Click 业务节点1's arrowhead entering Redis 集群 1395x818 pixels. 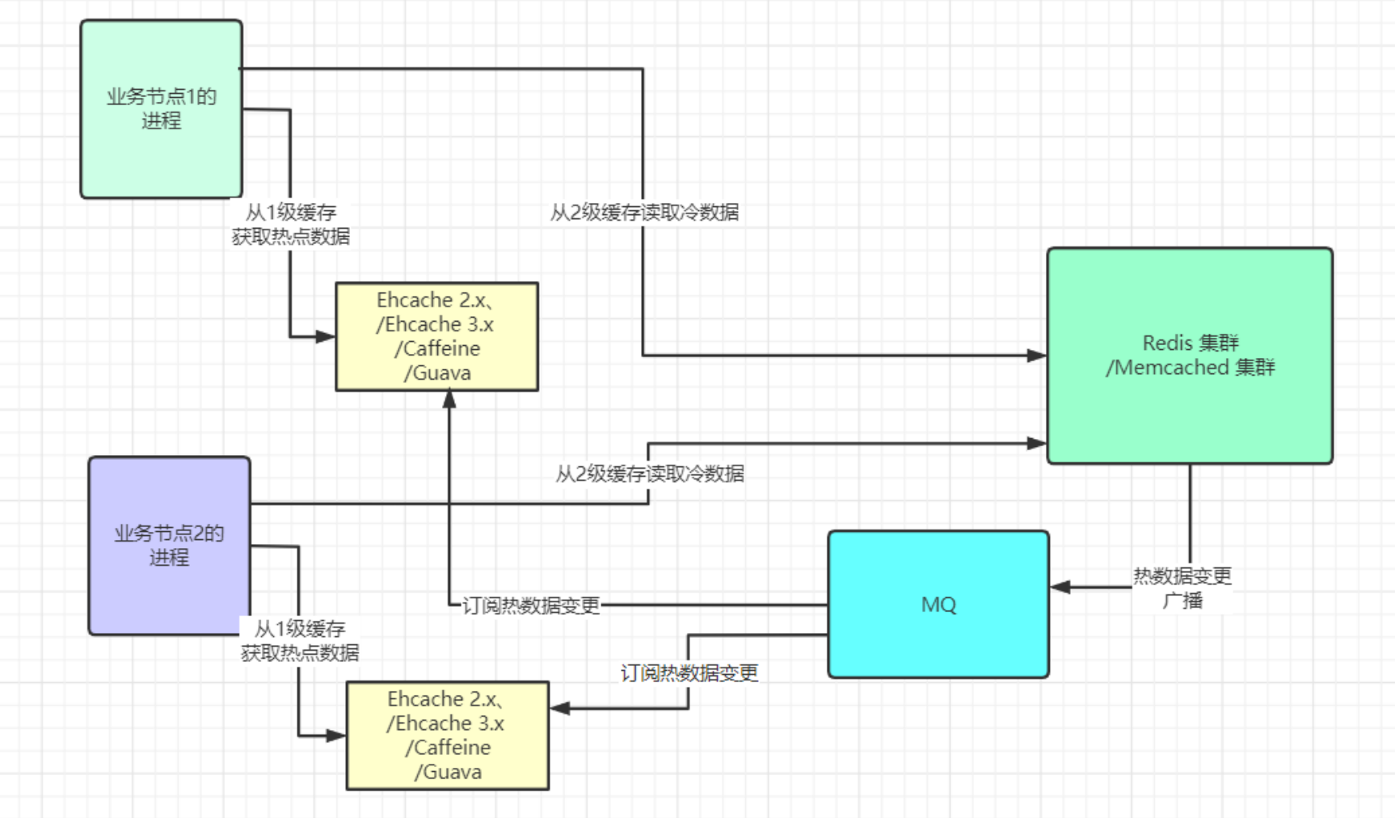pyautogui.click(x=1036, y=356)
